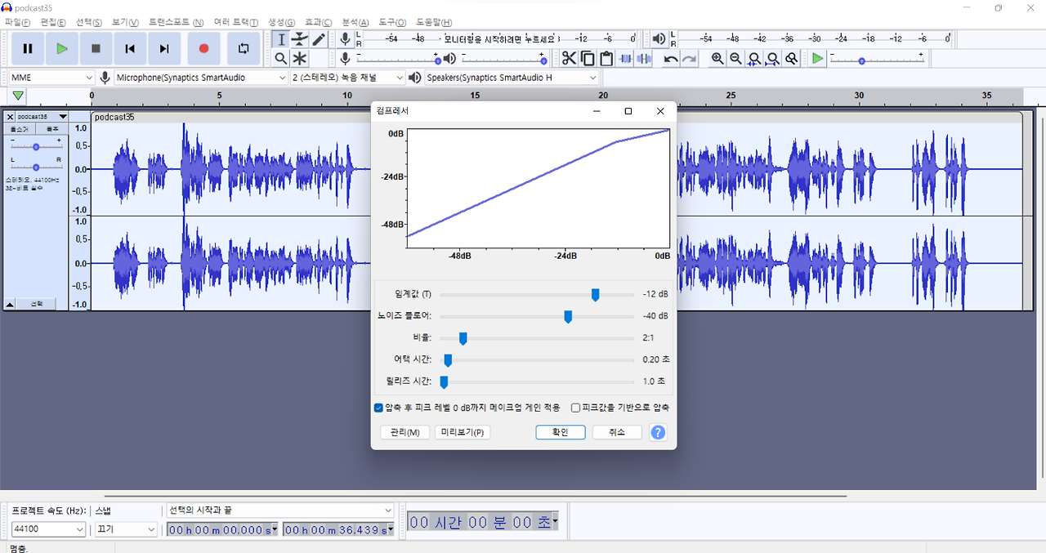Click the 관리(M) manage button
This screenshot has width=1046, height=553.
[x=405, y=433]
